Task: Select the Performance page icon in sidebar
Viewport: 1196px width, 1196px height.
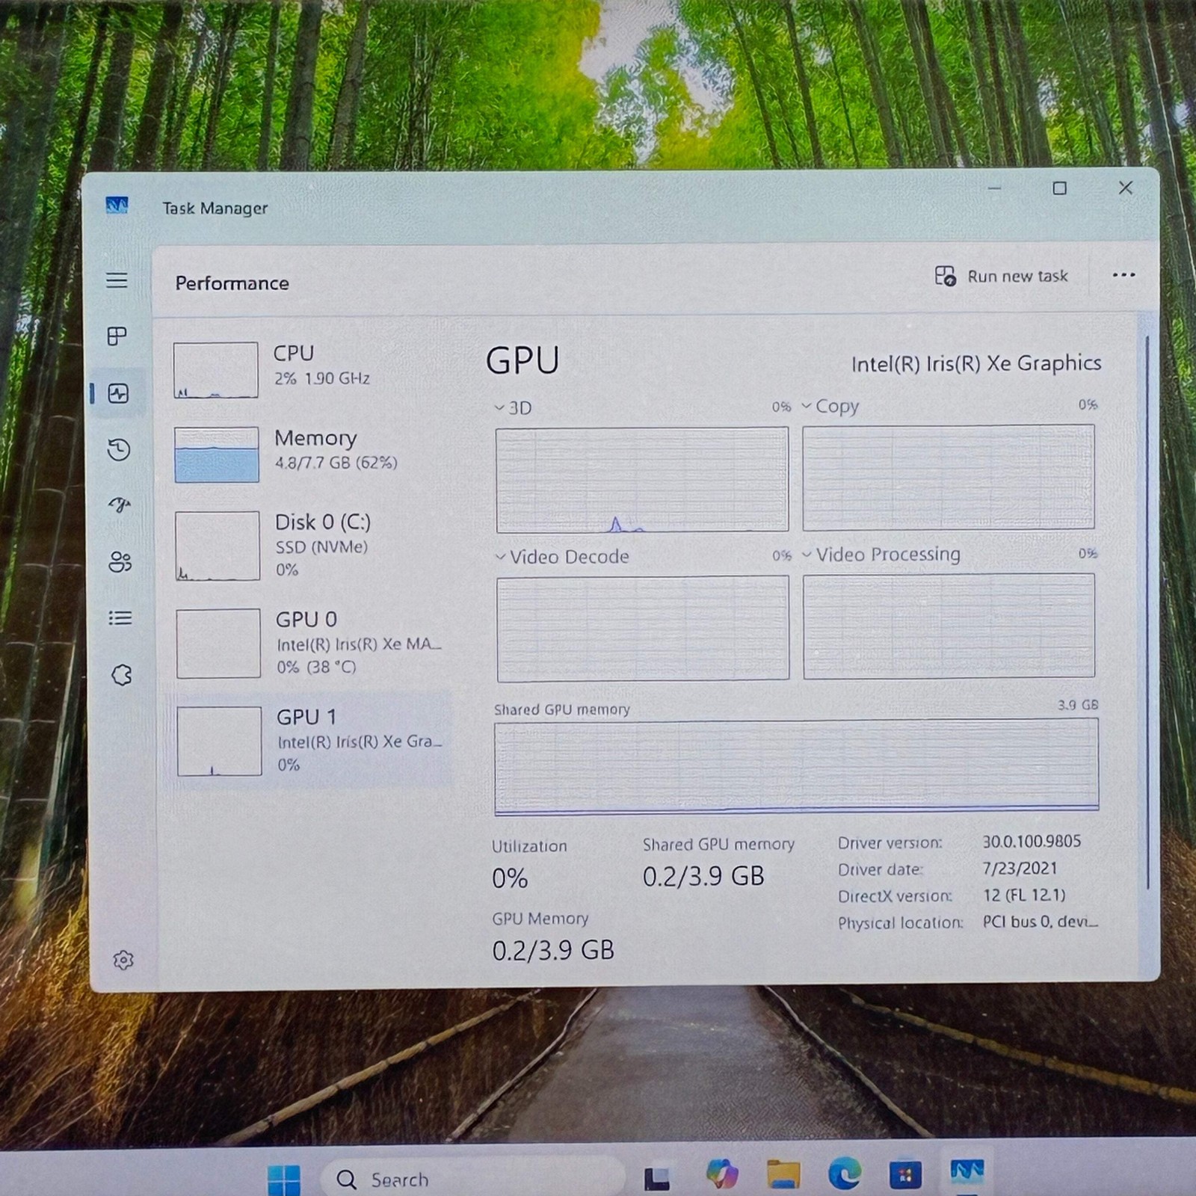Action: [x=118, y=393]
